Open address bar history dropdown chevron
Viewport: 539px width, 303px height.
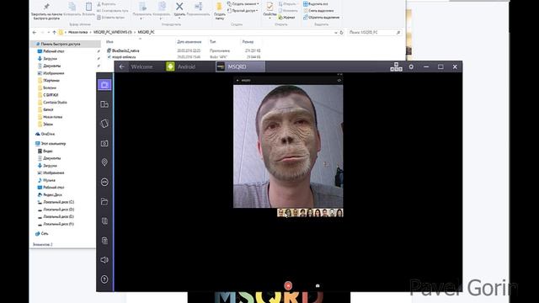[335, 32]
